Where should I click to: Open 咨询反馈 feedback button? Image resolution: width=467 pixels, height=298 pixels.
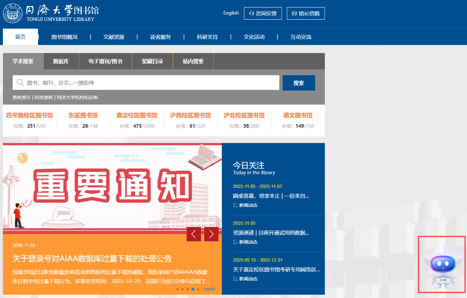coord(263,13)
